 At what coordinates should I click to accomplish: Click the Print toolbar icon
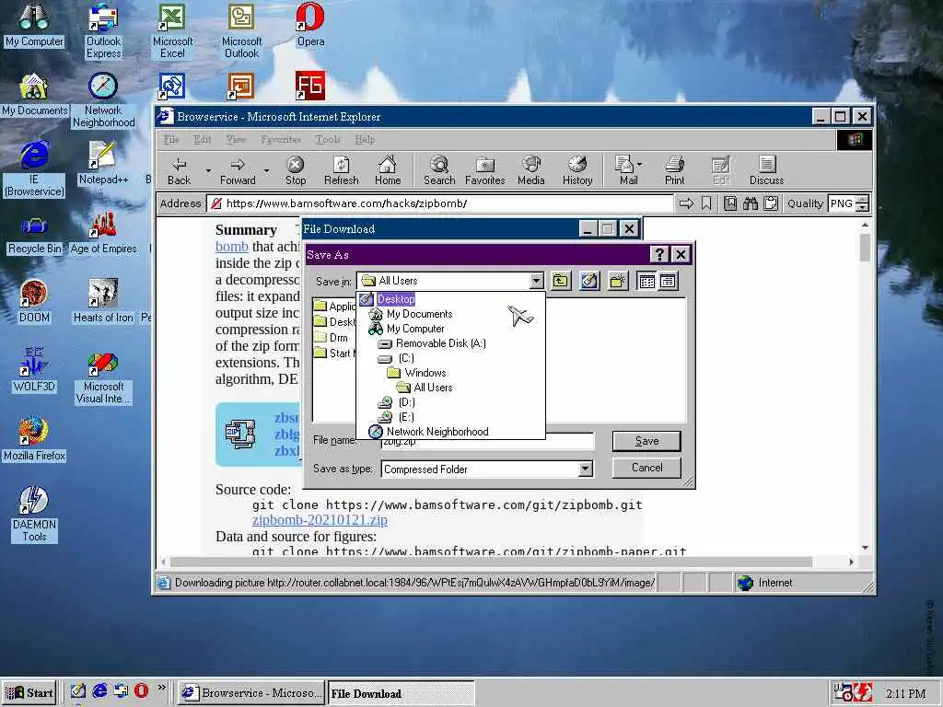(674, 170)
